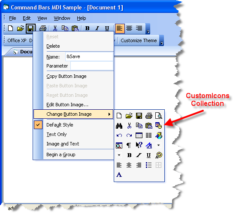The width and height of the screenshot is (233, 213).
Task: Open the View menu
Action: [x=42, y=18]
